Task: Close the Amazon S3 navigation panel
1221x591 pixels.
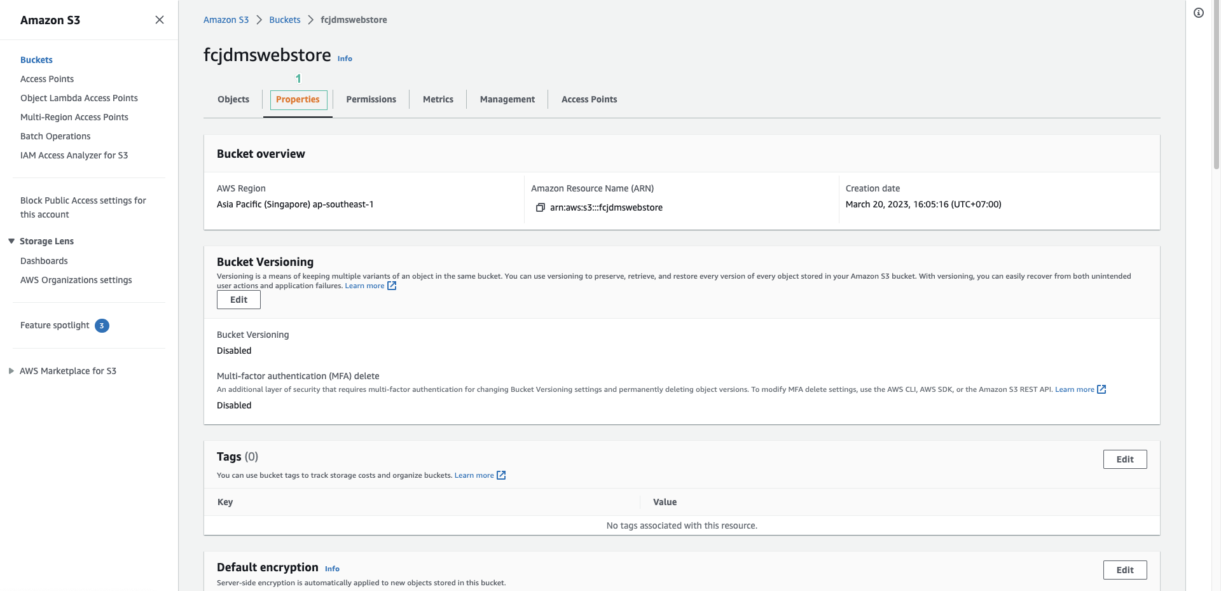Action: tap(160, 20)
